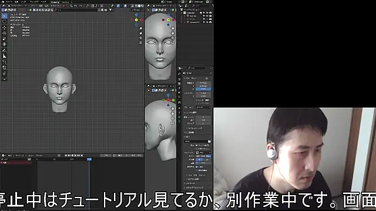Toggle eye visibility of last outliner object
This screenshot has width=376, height=211.
pyautogui.click(x=207, y=22)
